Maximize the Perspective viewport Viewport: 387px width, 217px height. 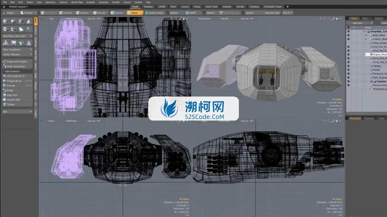(333, 19)
